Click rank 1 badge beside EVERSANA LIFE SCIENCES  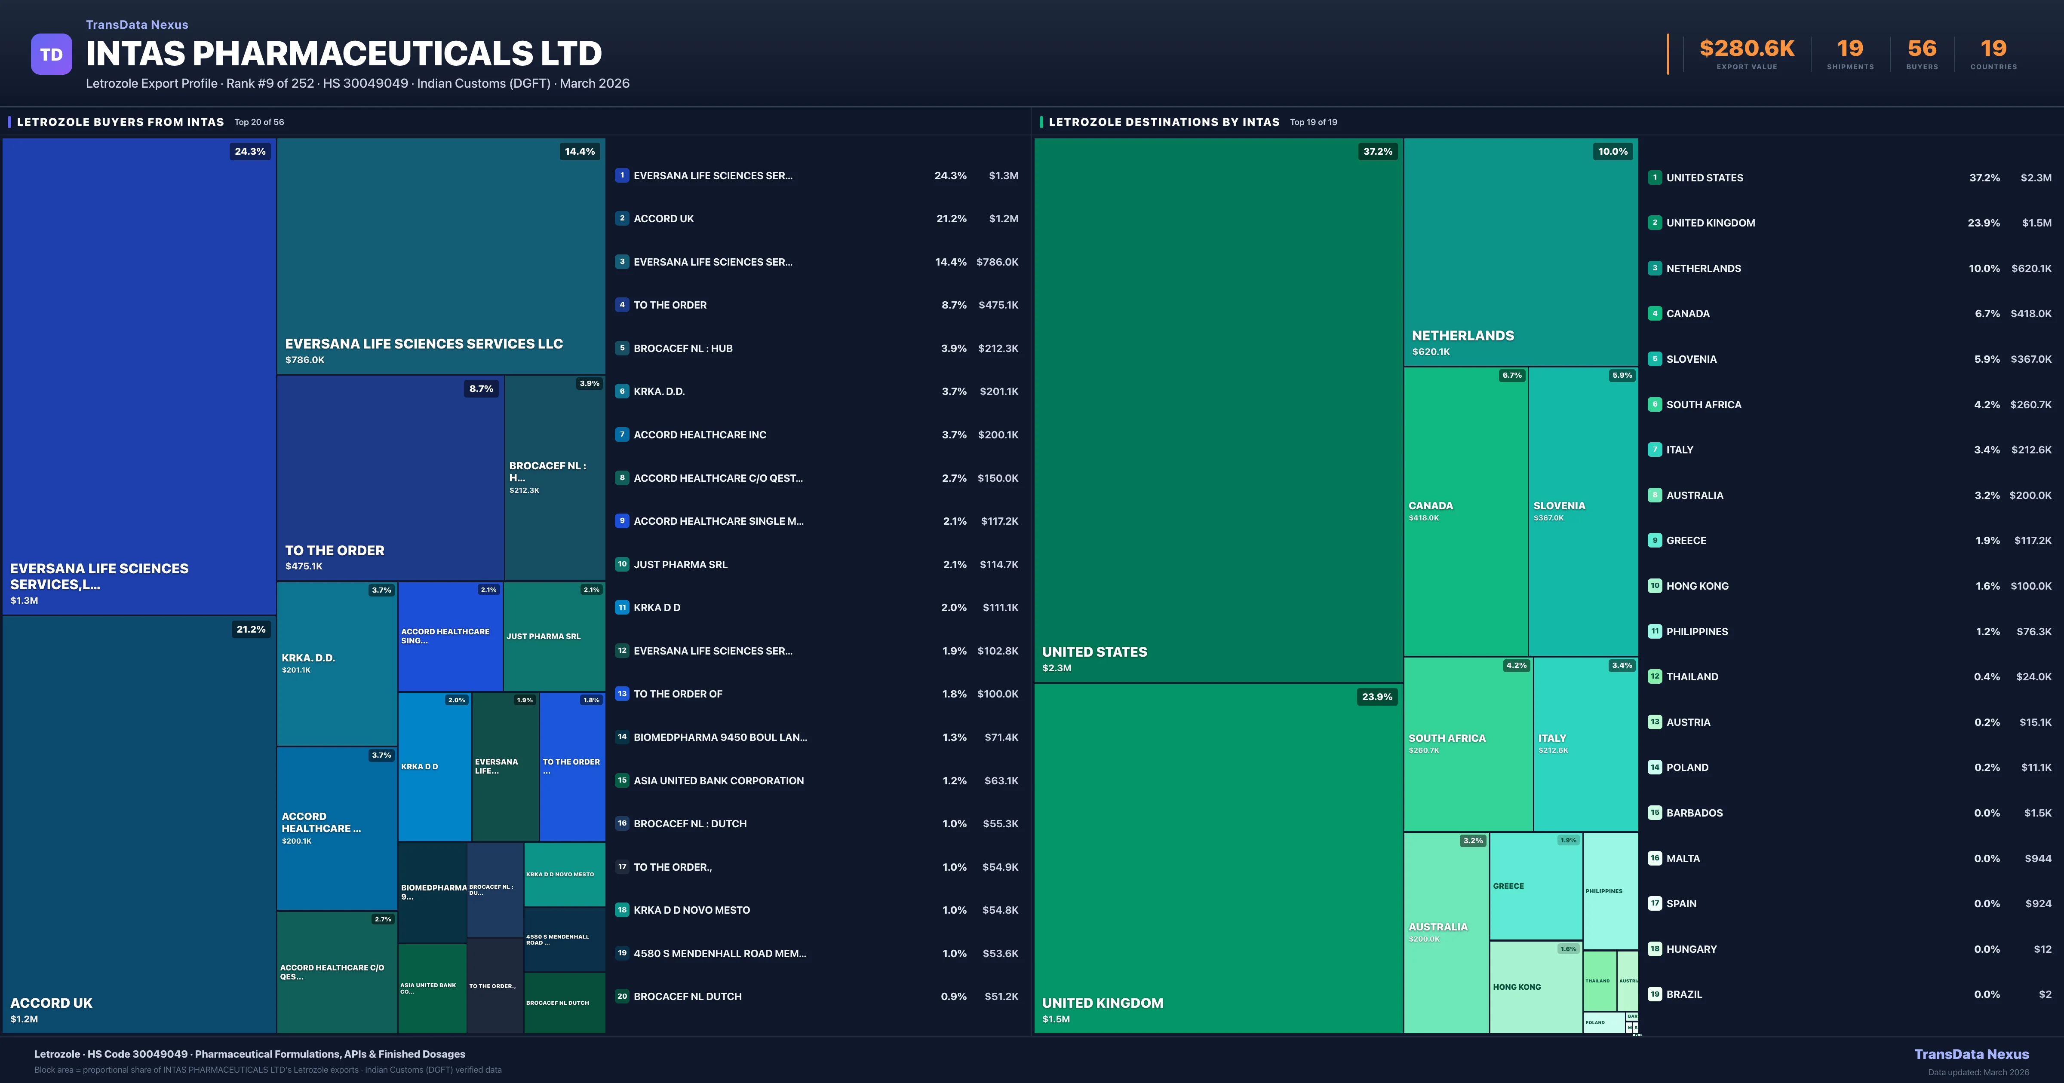[x=622, y=175]
